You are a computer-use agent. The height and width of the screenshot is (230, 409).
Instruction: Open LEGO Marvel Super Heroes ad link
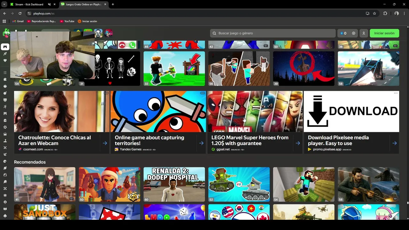click(250, 141)
